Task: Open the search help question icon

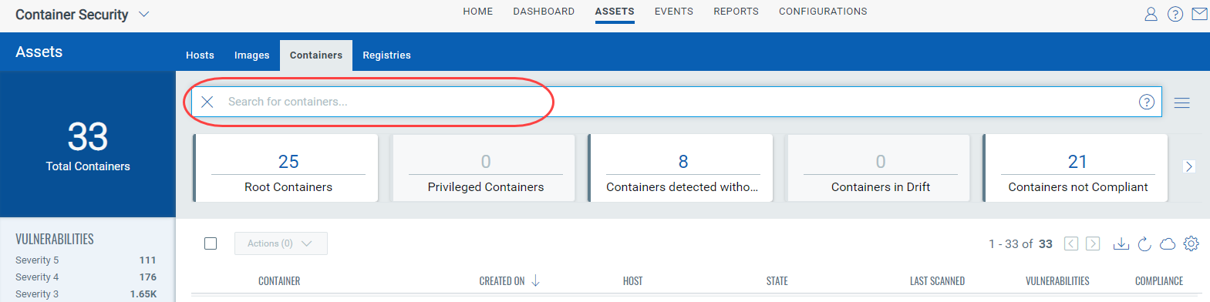Action: 1147,102
